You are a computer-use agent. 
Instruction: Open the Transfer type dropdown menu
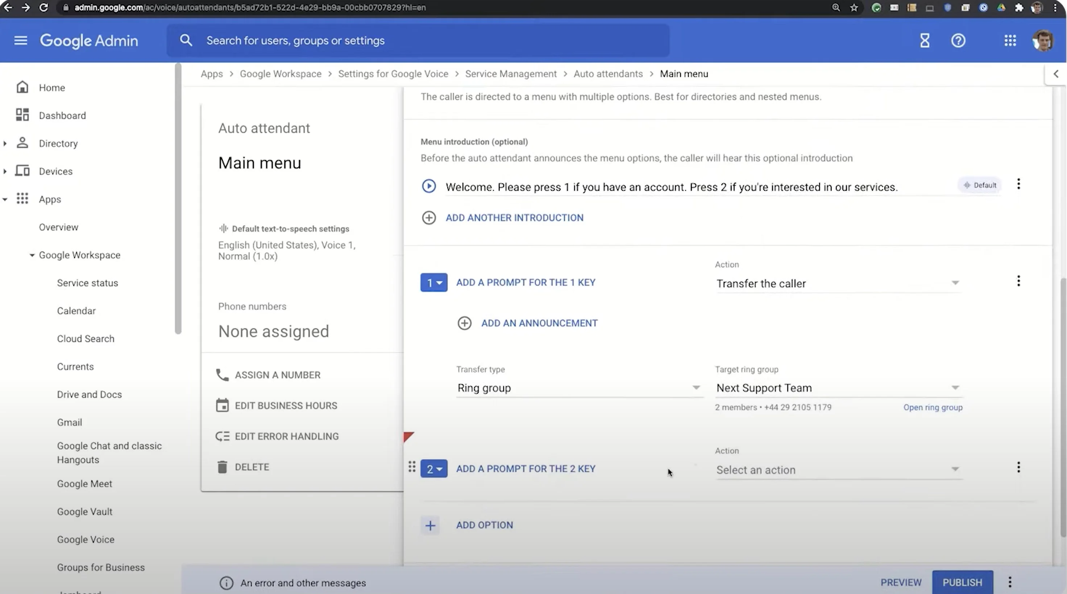pyautogui.click(x=577, y=388)
